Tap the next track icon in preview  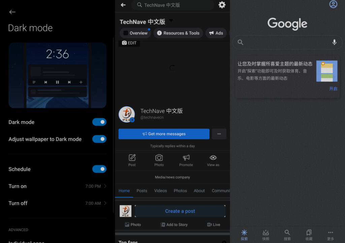click(x=69, y=82)
